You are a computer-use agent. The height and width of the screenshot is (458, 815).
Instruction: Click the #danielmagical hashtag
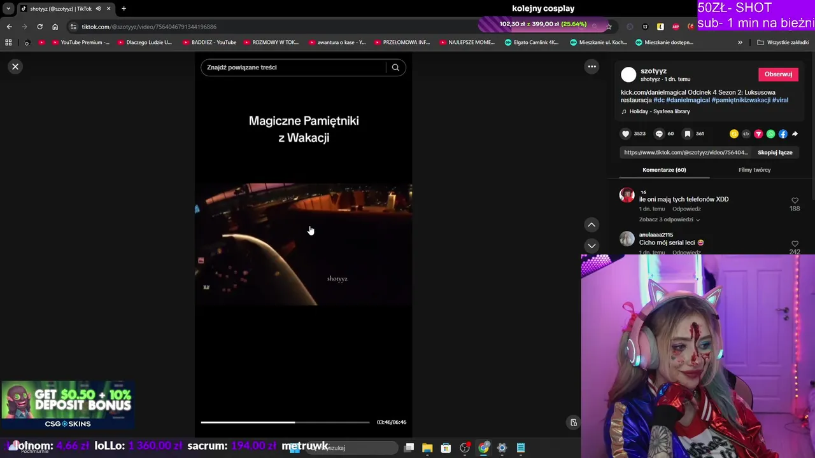click(688, 100)
